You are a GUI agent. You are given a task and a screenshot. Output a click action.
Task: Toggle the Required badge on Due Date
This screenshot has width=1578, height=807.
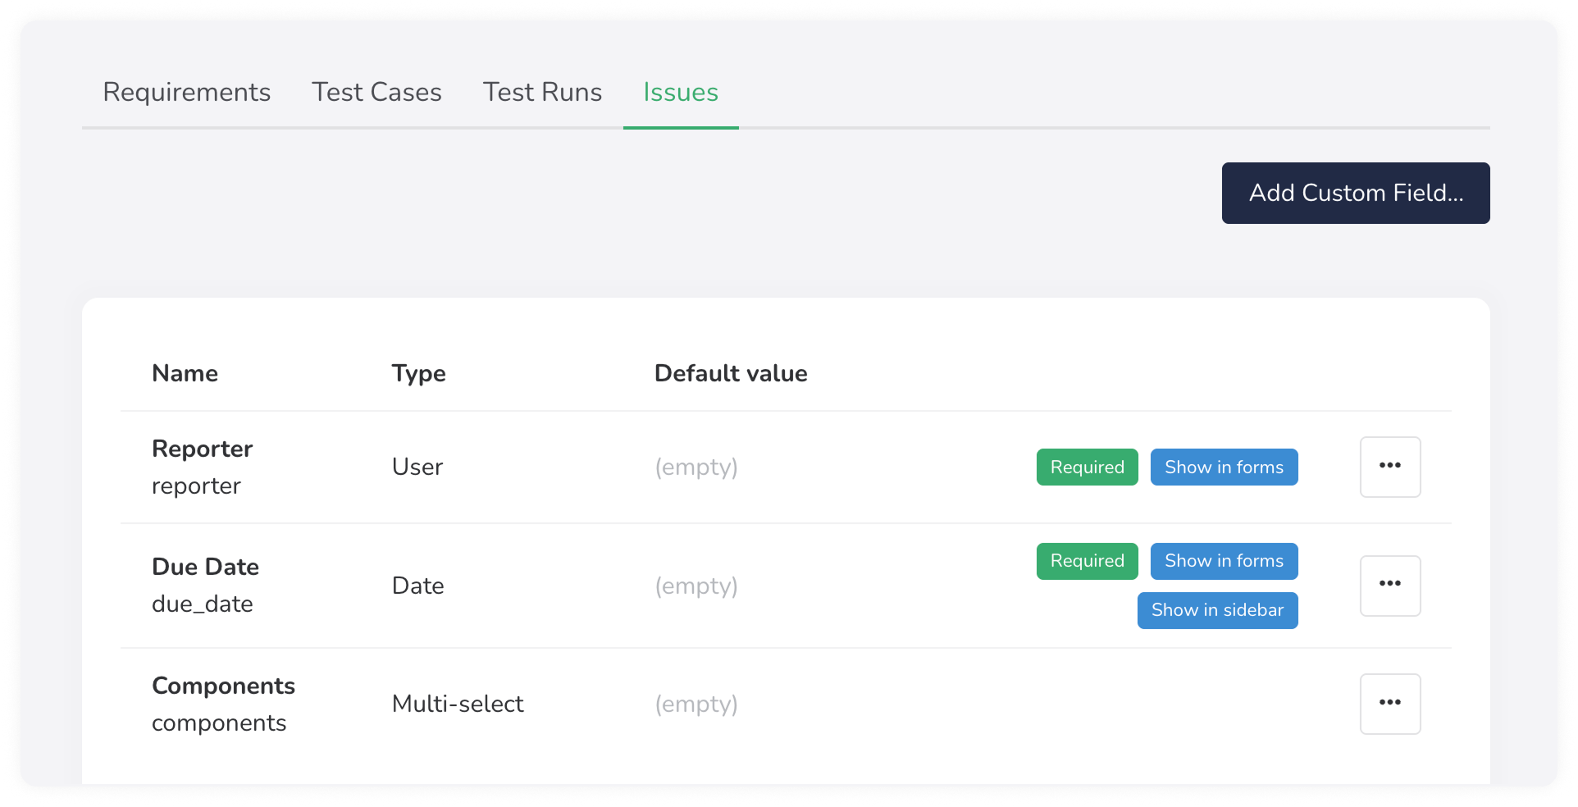click(x=1087, y=561)
